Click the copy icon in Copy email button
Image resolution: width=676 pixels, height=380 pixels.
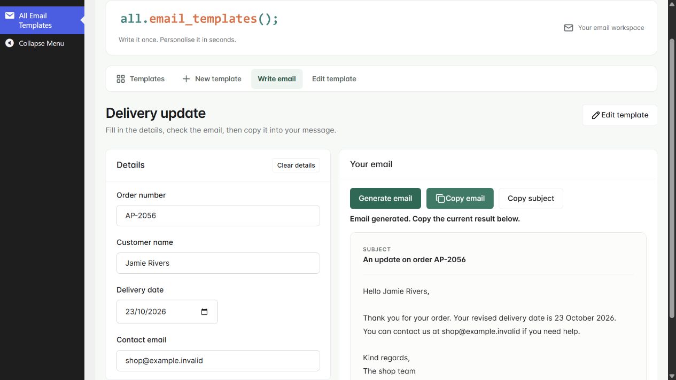coord(440,199)
